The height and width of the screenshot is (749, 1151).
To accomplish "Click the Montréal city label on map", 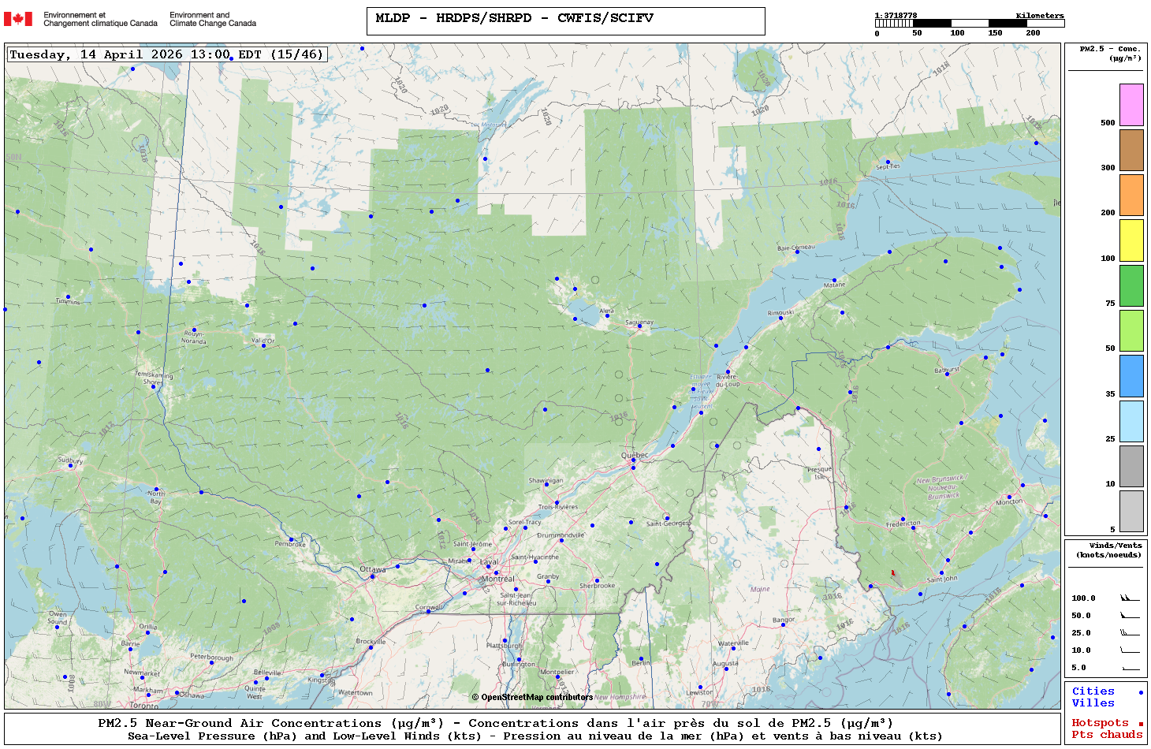I will coord(497,579).
